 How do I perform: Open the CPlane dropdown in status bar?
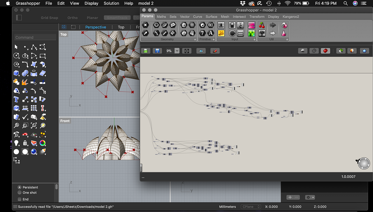pos(251,207)
